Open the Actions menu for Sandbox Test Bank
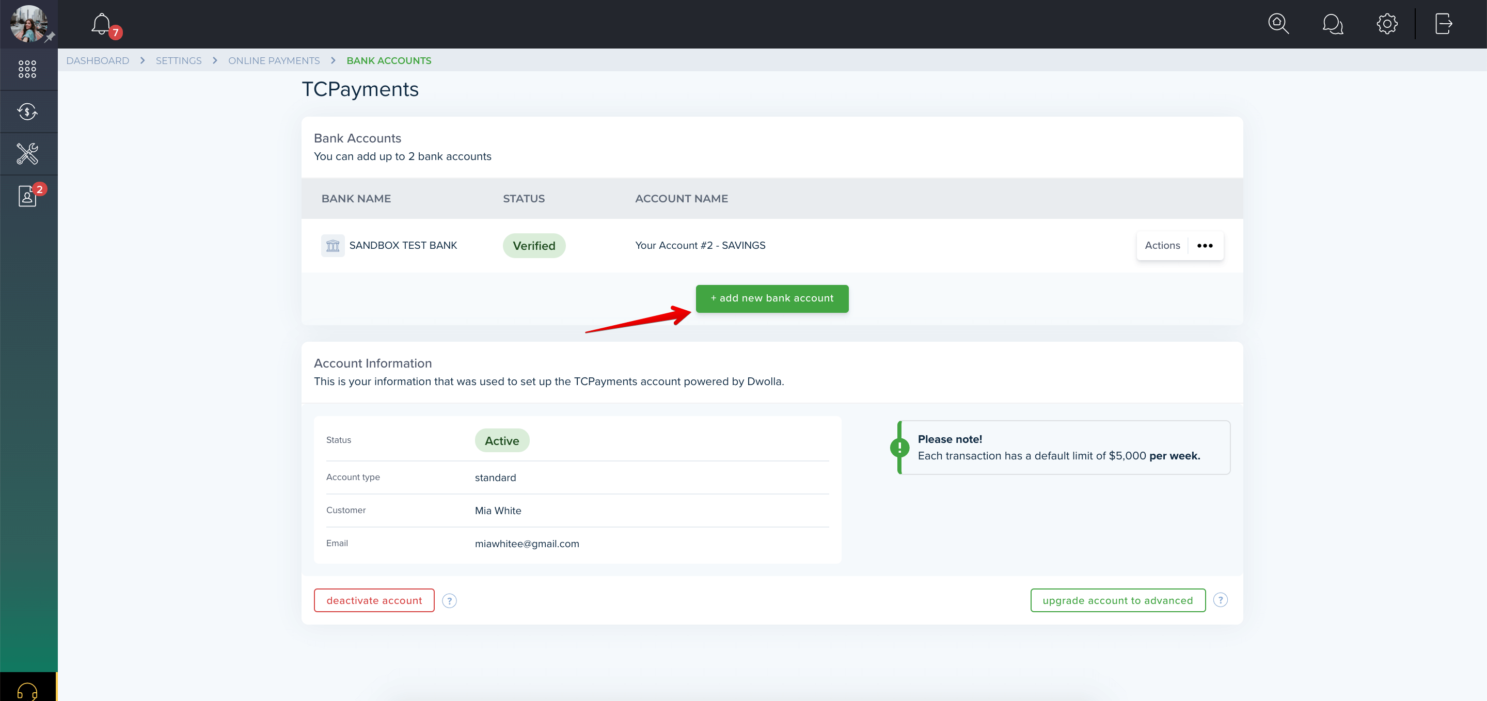The height and width of the screenshot is (701, 1487). coord(1162,246)
